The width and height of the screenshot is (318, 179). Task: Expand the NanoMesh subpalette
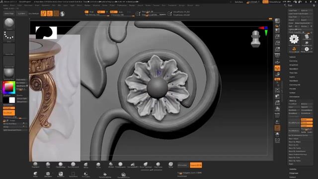(x=294, y=69)
